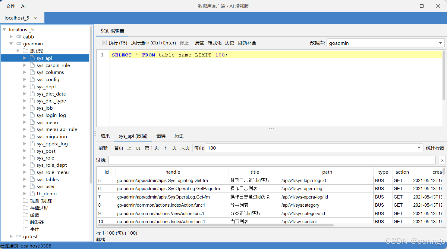Go to 下一页 of the results
This screenshot has width=447, height=249.
pyautogui.click(x=170, y=148)
